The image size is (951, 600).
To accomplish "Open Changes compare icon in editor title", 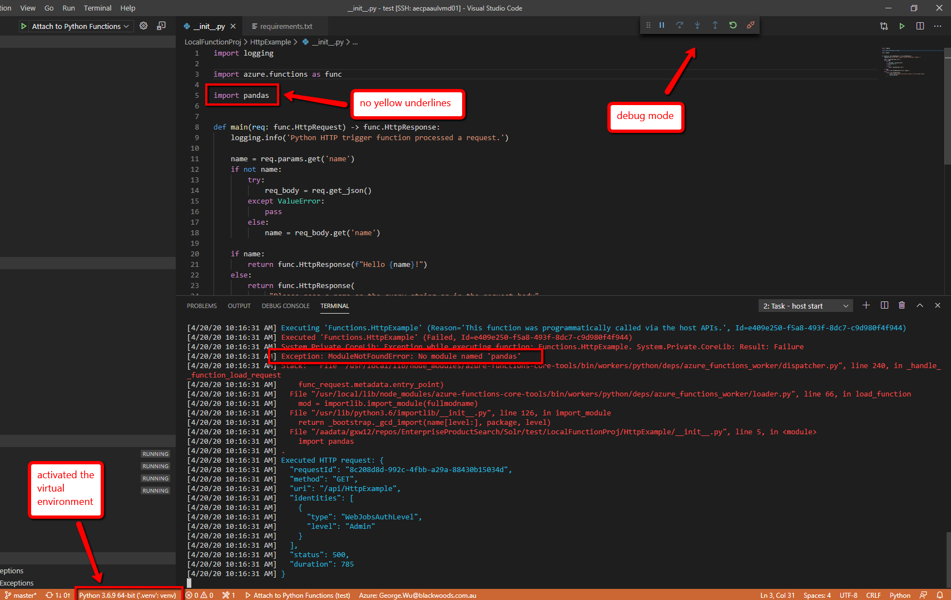I will point(884,26).
